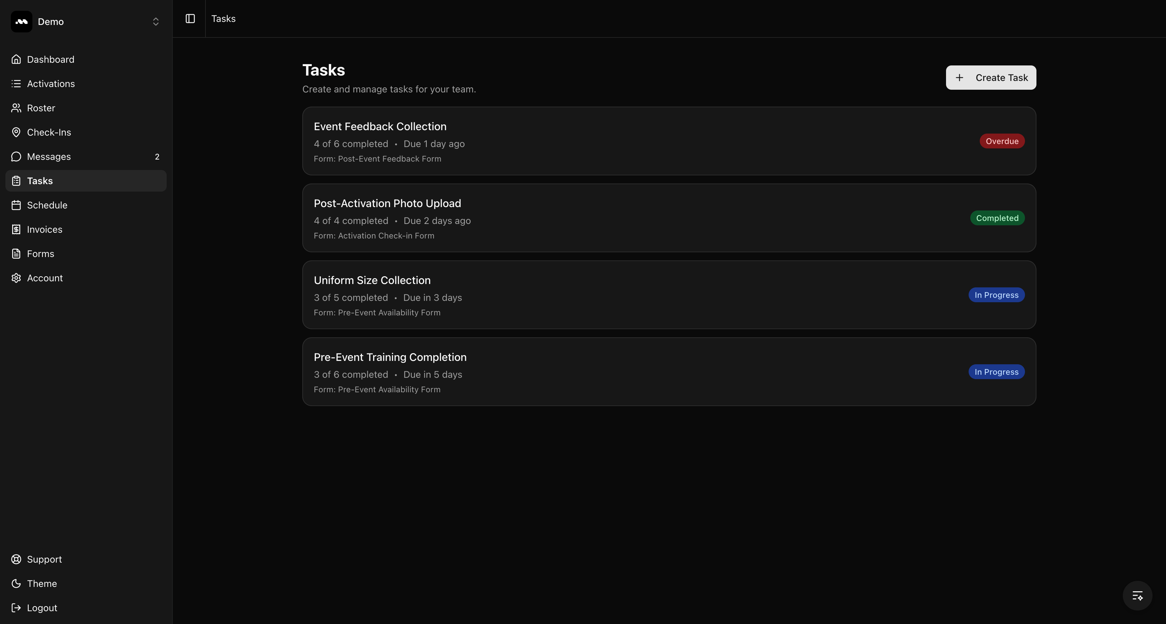Click Logout at the sidebar bottom

coord(41,608)
